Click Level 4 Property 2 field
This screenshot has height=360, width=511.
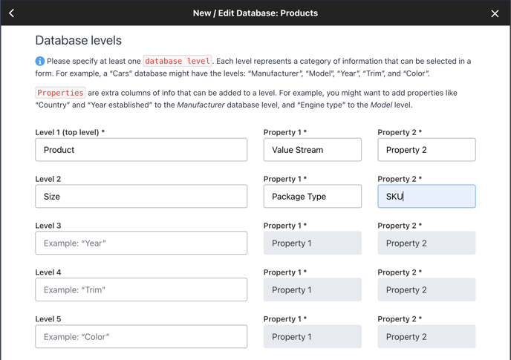[426, 289]
